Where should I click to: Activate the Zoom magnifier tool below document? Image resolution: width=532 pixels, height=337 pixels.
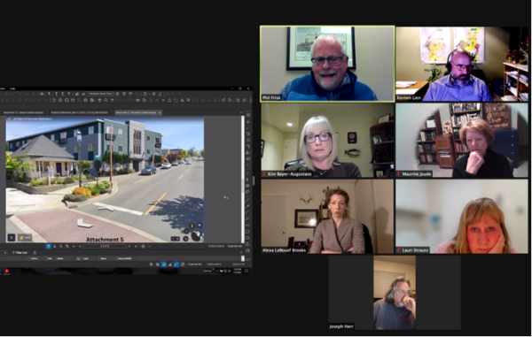(67, 246)
